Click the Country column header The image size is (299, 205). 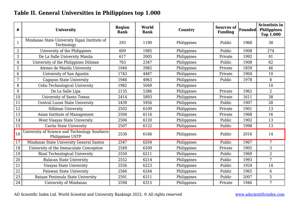pyautogui.click(x=186, y=29)
